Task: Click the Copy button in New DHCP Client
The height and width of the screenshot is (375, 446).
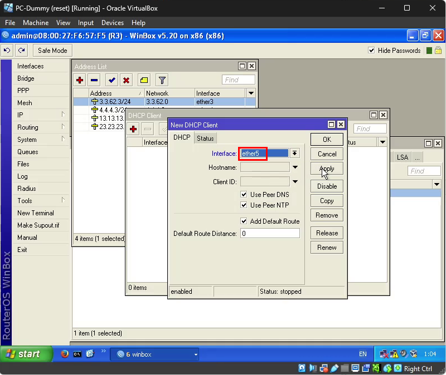Action: [x=327, y=201]
